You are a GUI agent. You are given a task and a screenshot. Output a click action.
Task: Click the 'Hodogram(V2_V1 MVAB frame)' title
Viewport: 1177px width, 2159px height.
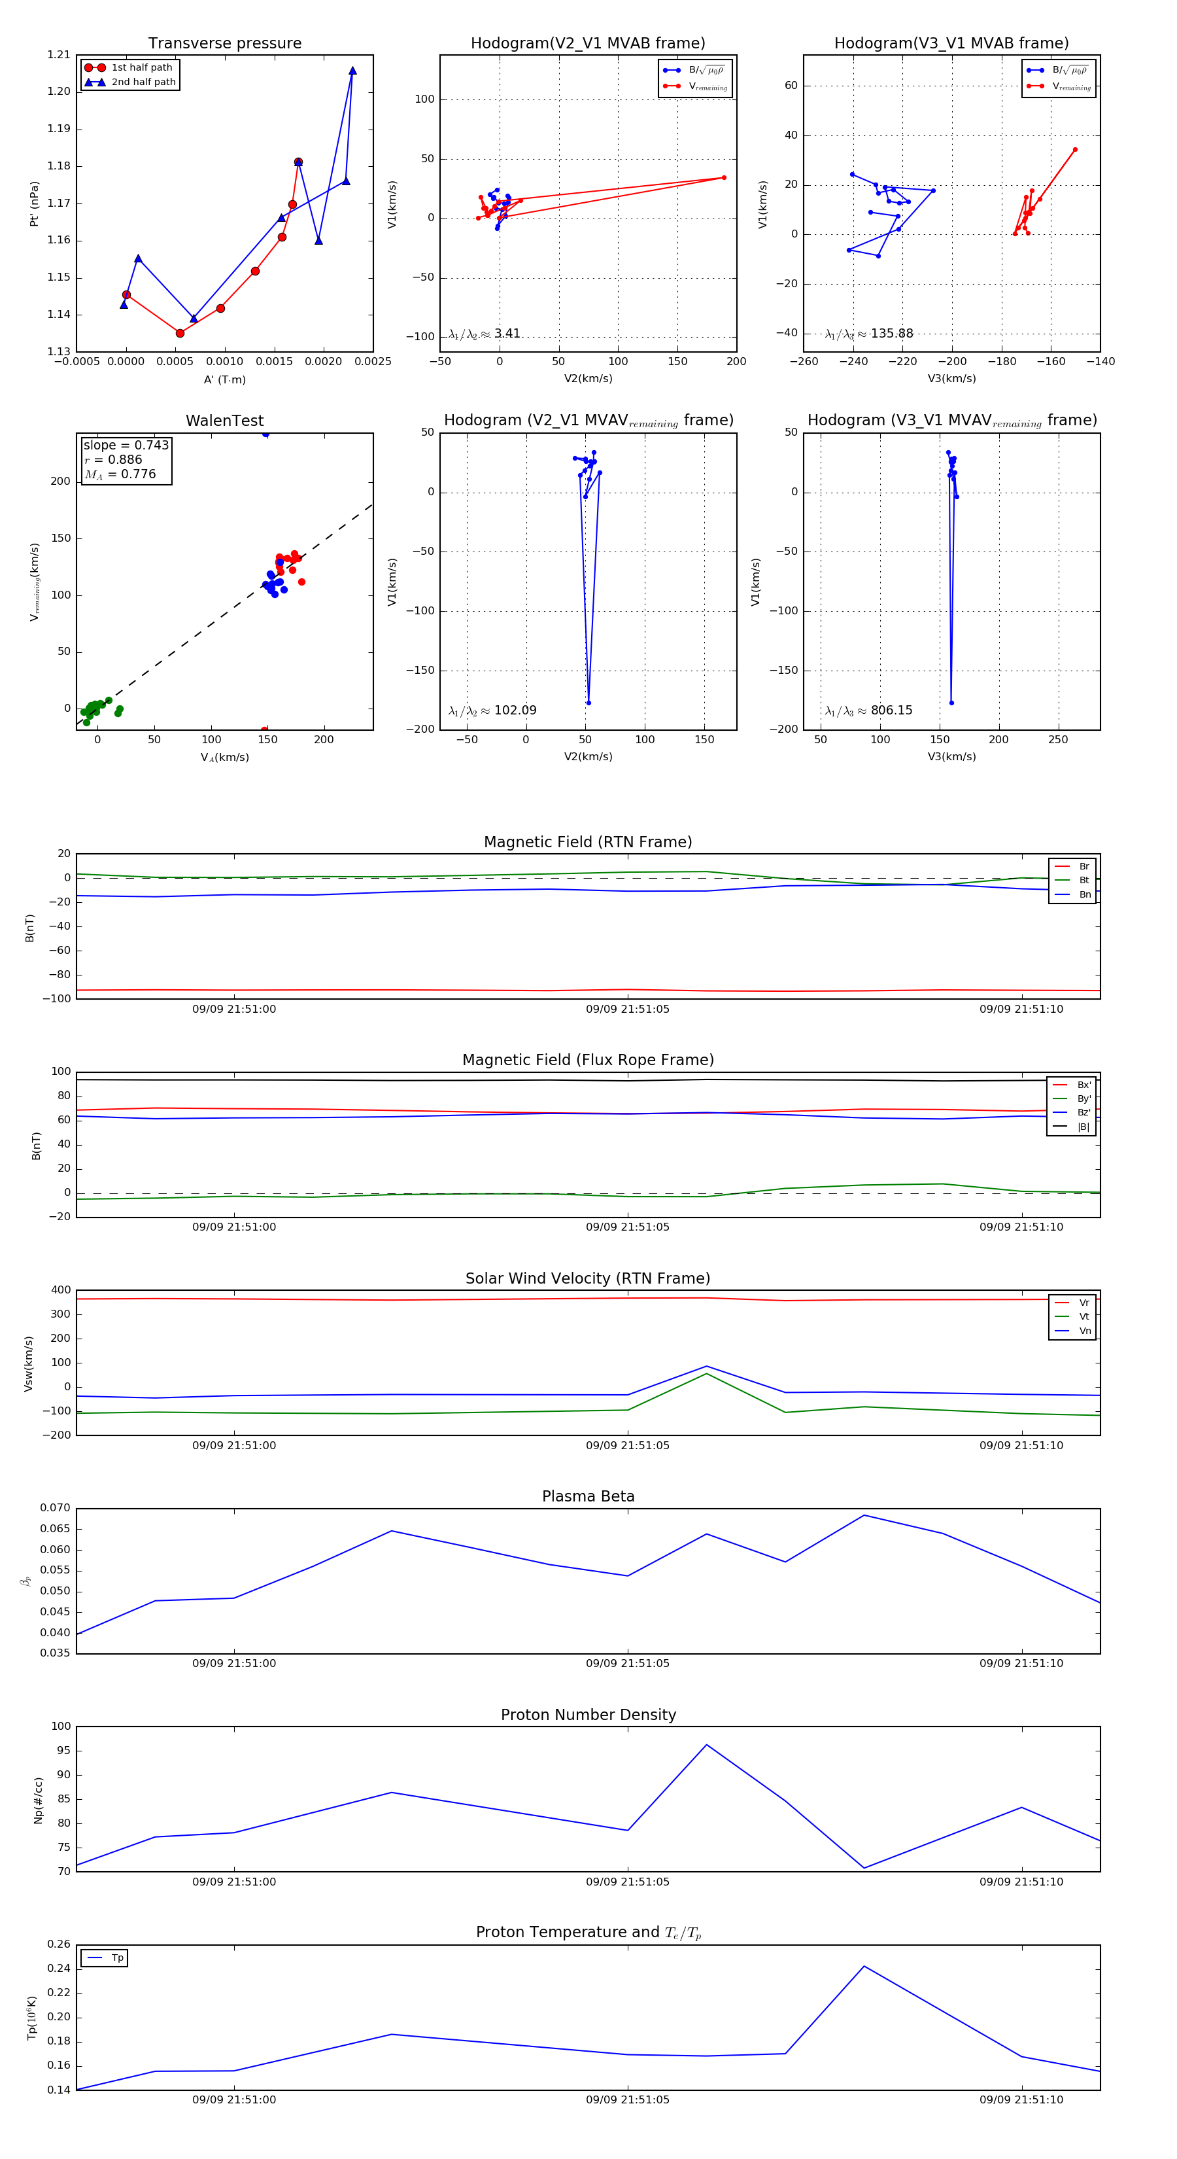(588, 44)
